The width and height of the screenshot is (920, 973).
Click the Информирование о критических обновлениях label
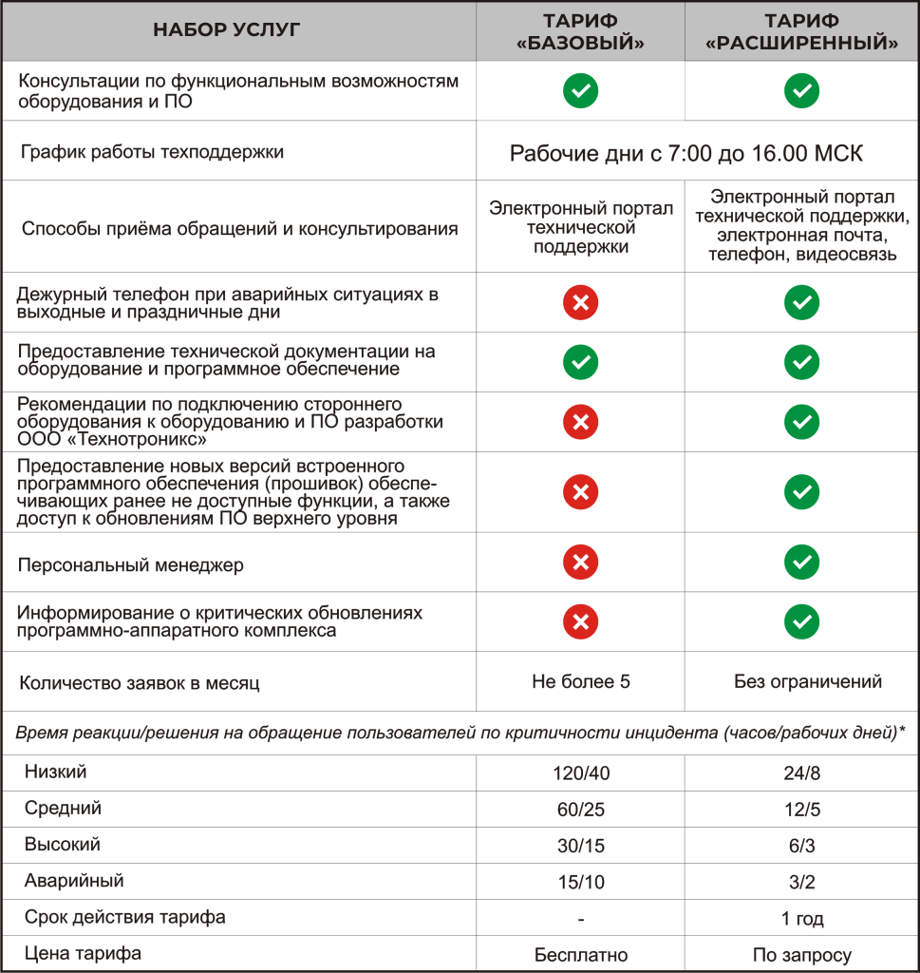(219, 621)
